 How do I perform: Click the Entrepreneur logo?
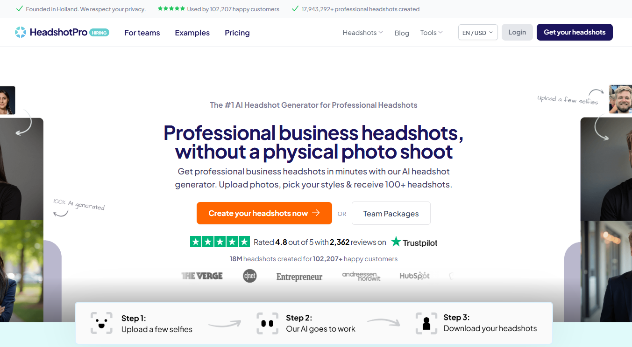pos(299,277)
